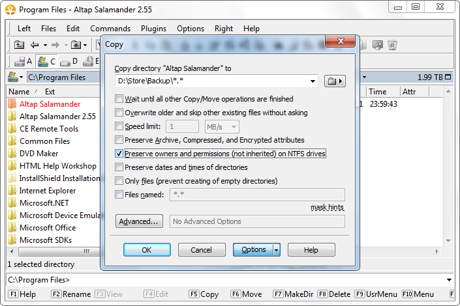460x306 pixels.
Task: Open the Commands menu
Action: (x=110, y=29)
